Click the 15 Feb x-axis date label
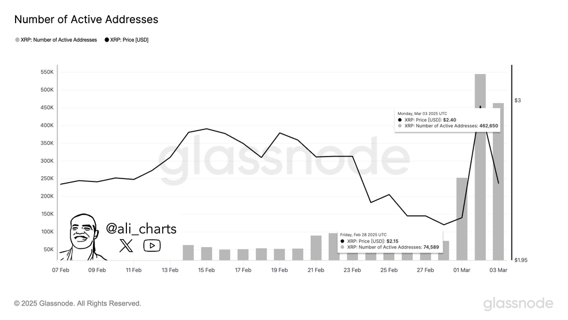Screen dimensions: 568x320 click(207, 270)
